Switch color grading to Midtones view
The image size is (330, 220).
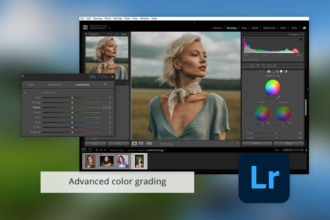coord(277,71)
